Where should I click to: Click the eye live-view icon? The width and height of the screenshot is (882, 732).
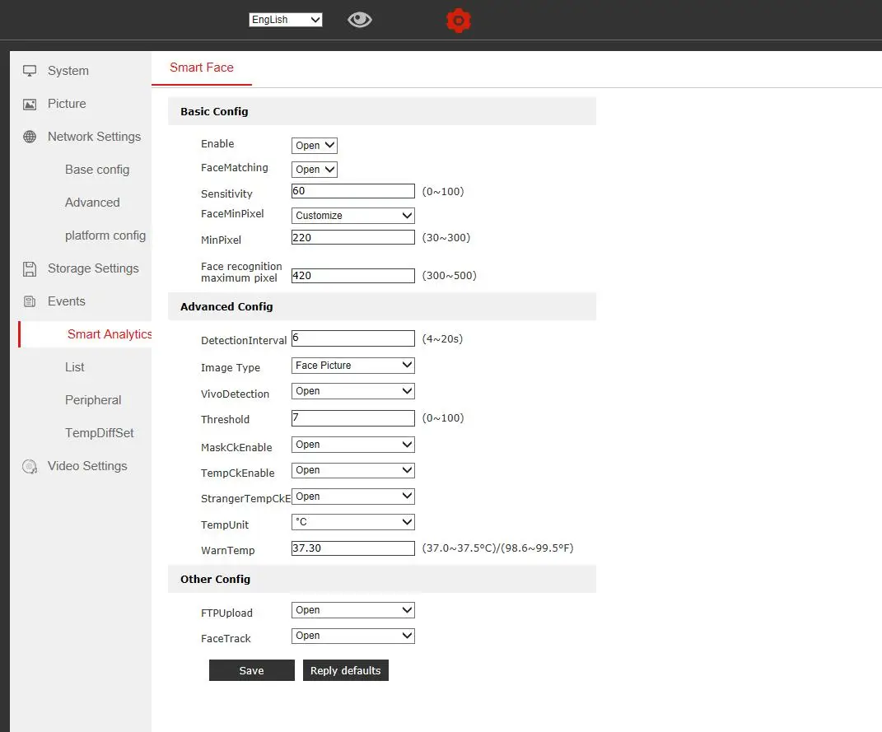coord(360,20)
